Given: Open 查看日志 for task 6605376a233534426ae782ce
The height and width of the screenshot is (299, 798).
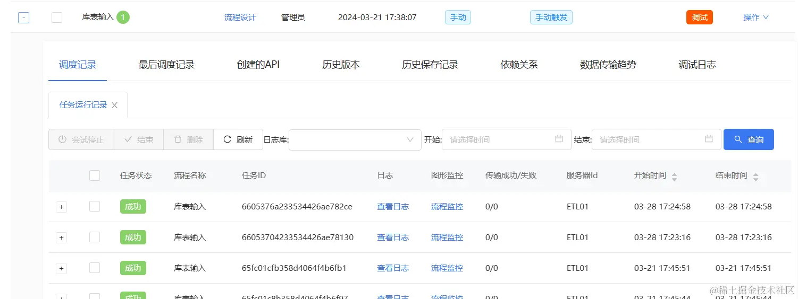Looking at the screenshot, I should (393, 207).
